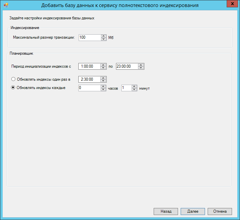Increase the 2:30:00 update time value
Image resolution: width=240 pixels, height=220 pixels.
tap(103, 78)
